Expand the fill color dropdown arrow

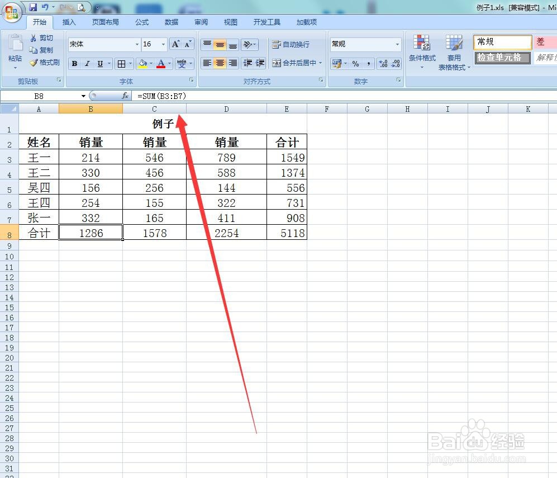(x=151, y=64)
